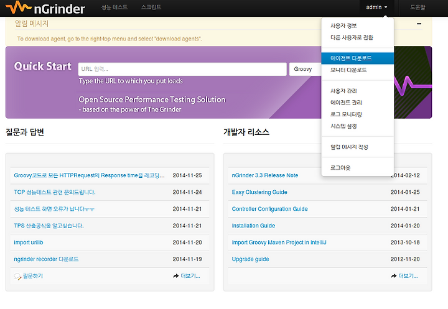Click the 'To download agent' notice text

[x=110, y=39]
